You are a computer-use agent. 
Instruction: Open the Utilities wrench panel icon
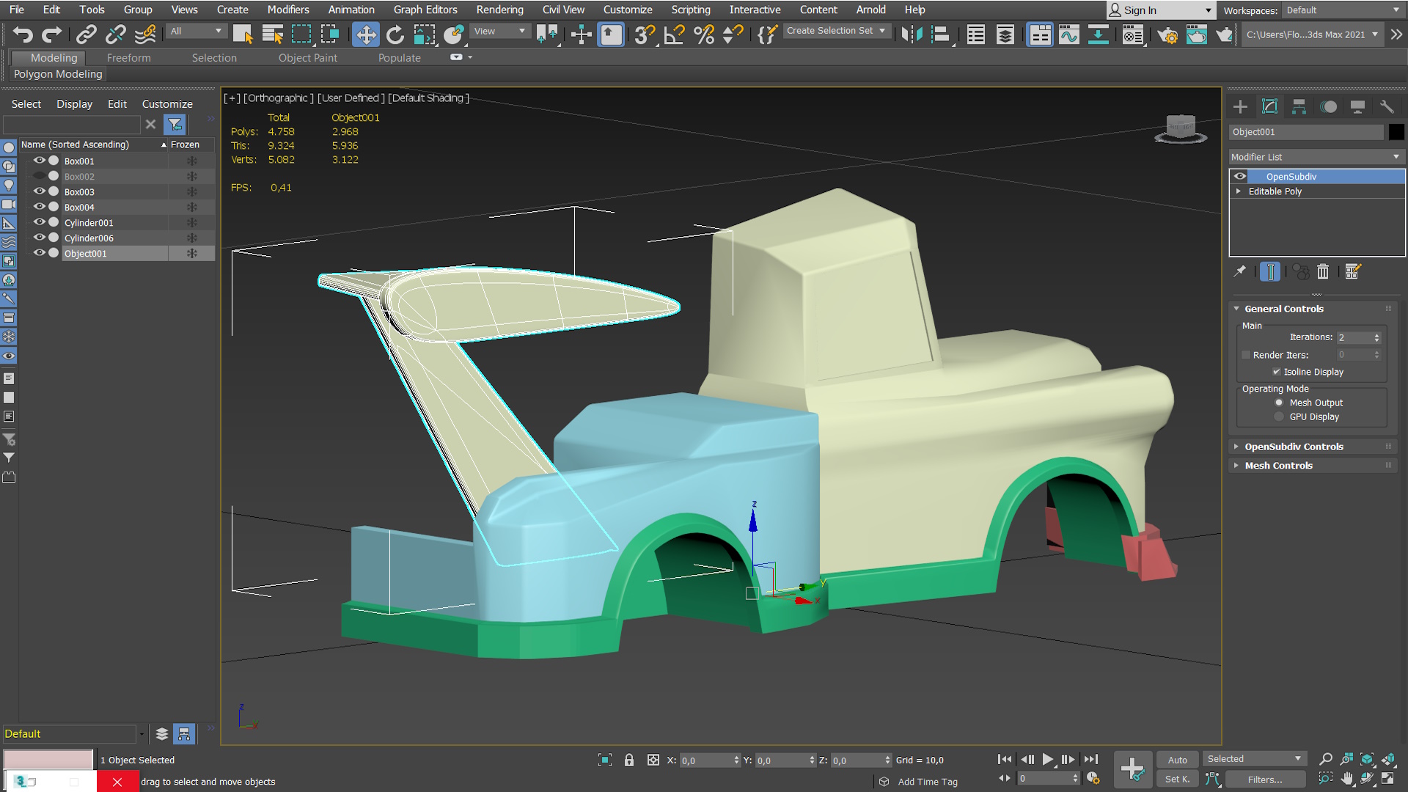(1386, 107)
